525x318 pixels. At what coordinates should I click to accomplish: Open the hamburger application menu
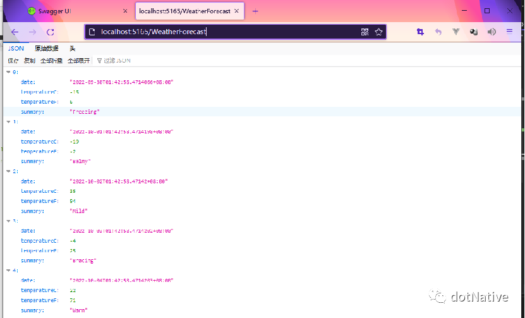[x=509, y=32]
